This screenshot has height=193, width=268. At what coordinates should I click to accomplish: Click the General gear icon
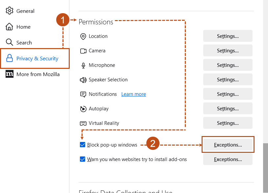[10, 11]
